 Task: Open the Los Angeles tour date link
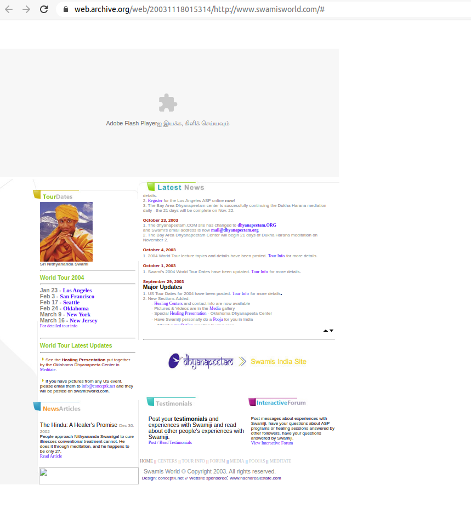tap(77, 291)
